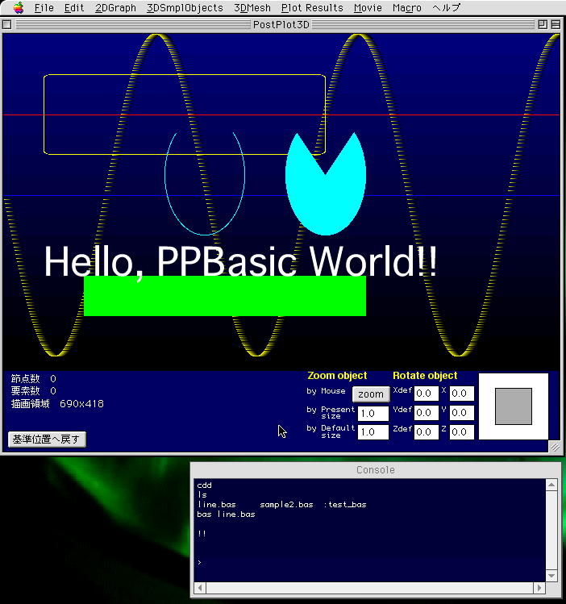Click the 基準位置へ戻す reset position button

47,439
